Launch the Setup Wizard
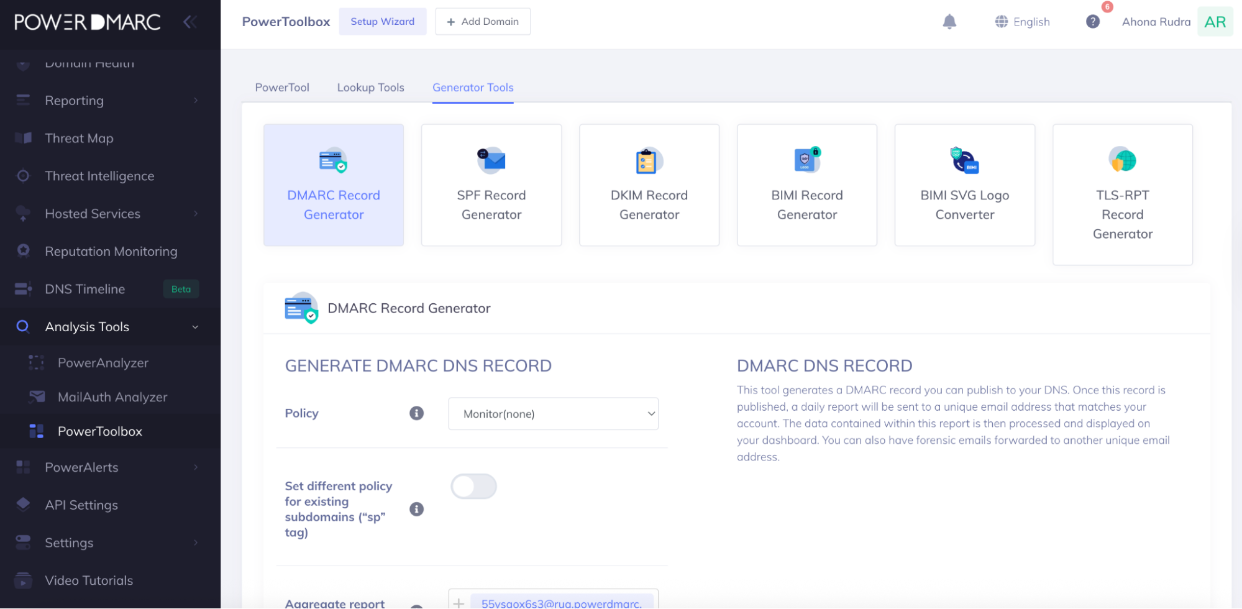The image size is (1242, 609). 382,21
